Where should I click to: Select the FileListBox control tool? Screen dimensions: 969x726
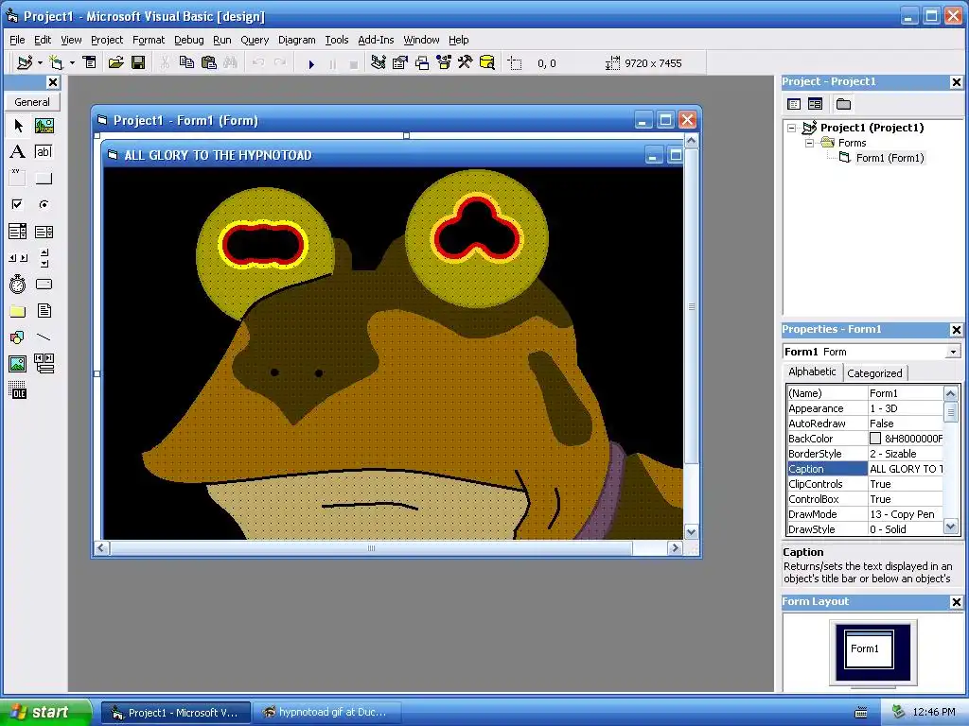point(44,310)
